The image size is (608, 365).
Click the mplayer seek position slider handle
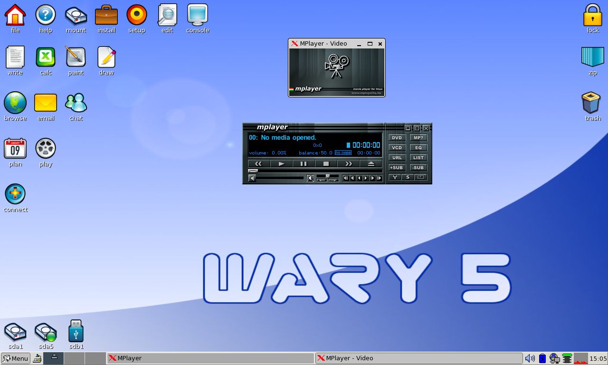(x=253, y=171)
